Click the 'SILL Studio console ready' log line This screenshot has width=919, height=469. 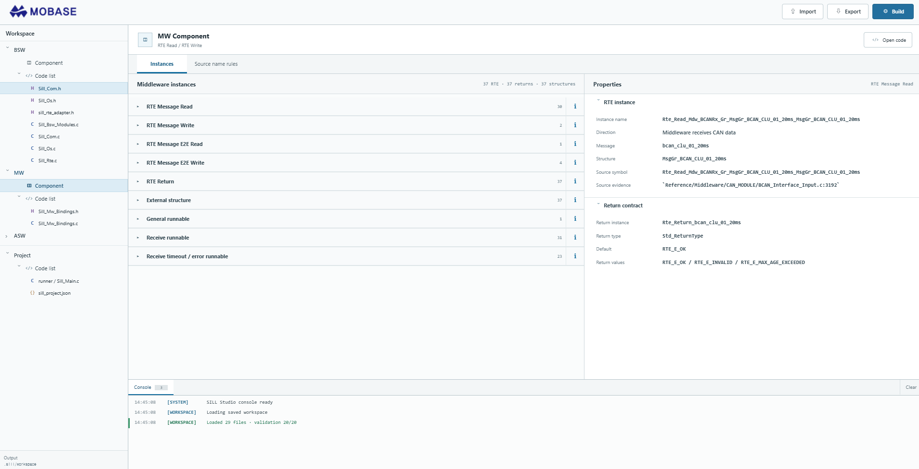point(239,402)
